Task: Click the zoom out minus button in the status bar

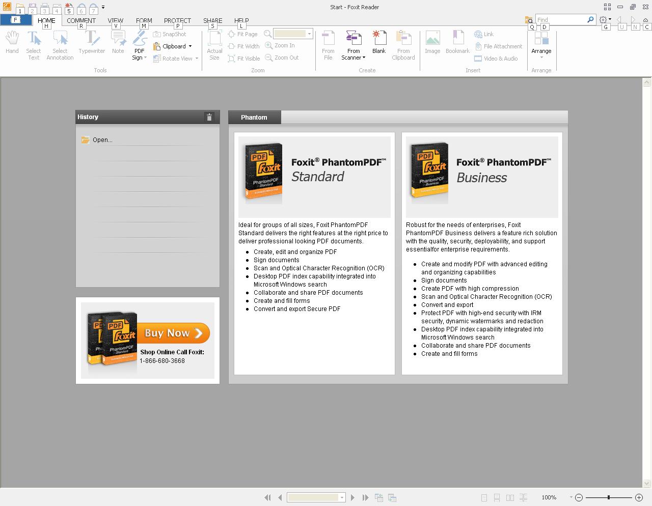Action: pyautogui.click(x=579, y=497)
